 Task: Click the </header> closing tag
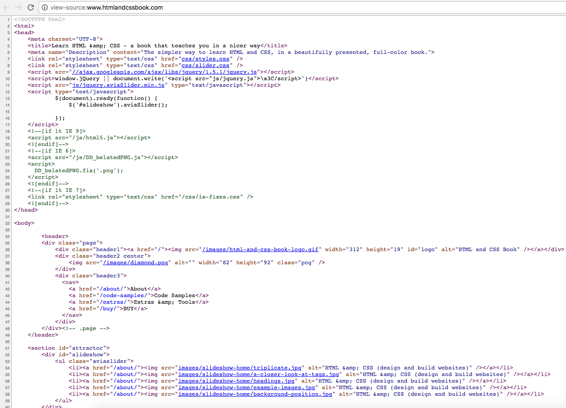coord(43,335)
